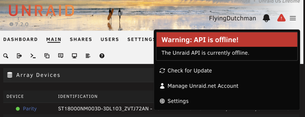Open the web terminal icon
The height and width of the screenshot is (117, 305).
(x=33, y=56)
